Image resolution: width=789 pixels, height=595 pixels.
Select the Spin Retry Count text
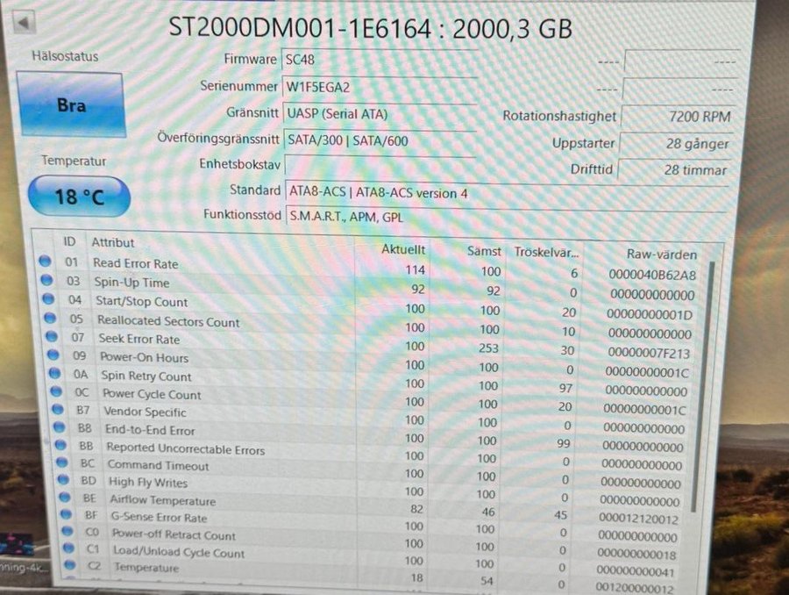[146, 376]
